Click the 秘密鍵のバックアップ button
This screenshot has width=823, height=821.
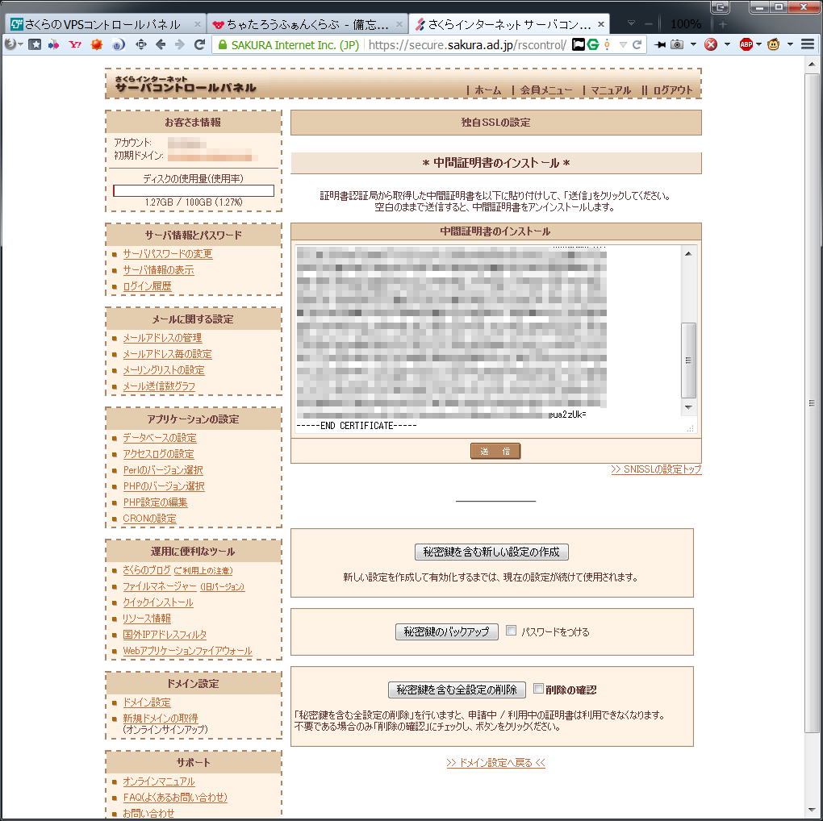pos(447,631)
